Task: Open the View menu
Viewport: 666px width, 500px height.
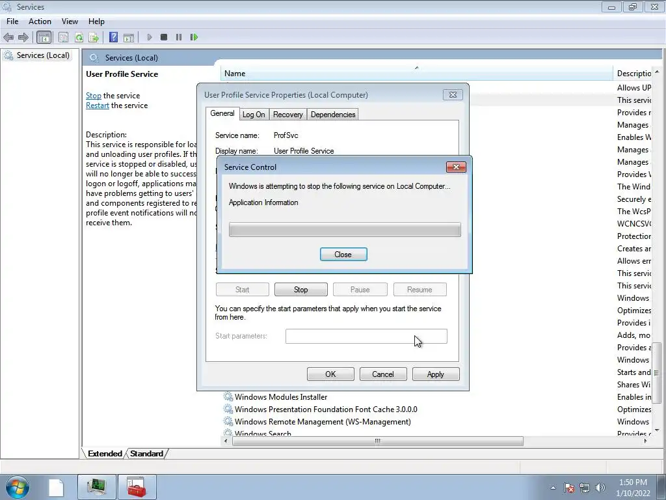Action: [x=70, y=21]
